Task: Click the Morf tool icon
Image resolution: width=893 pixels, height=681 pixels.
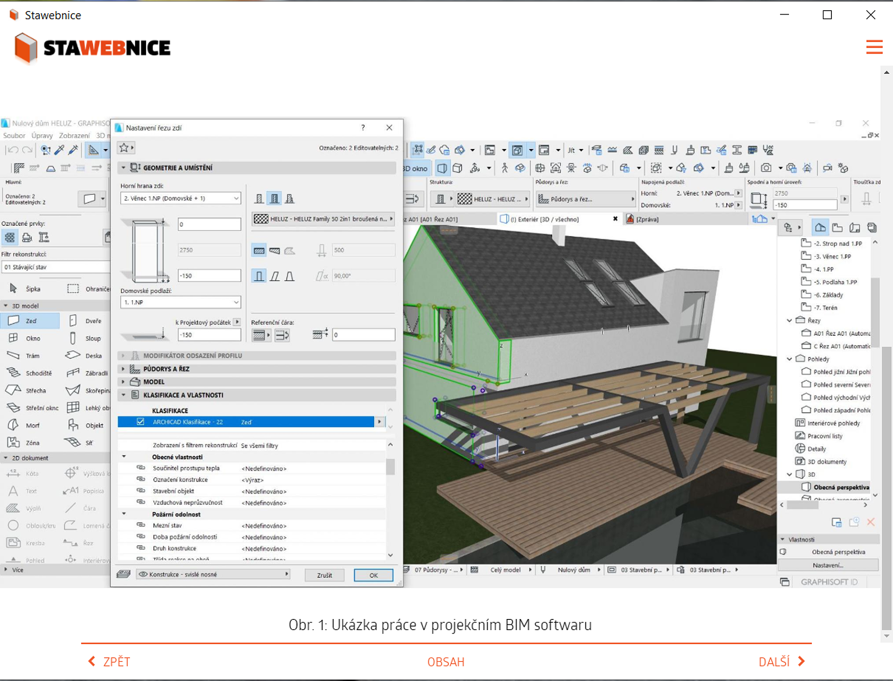Action: (x=13, y=425)
